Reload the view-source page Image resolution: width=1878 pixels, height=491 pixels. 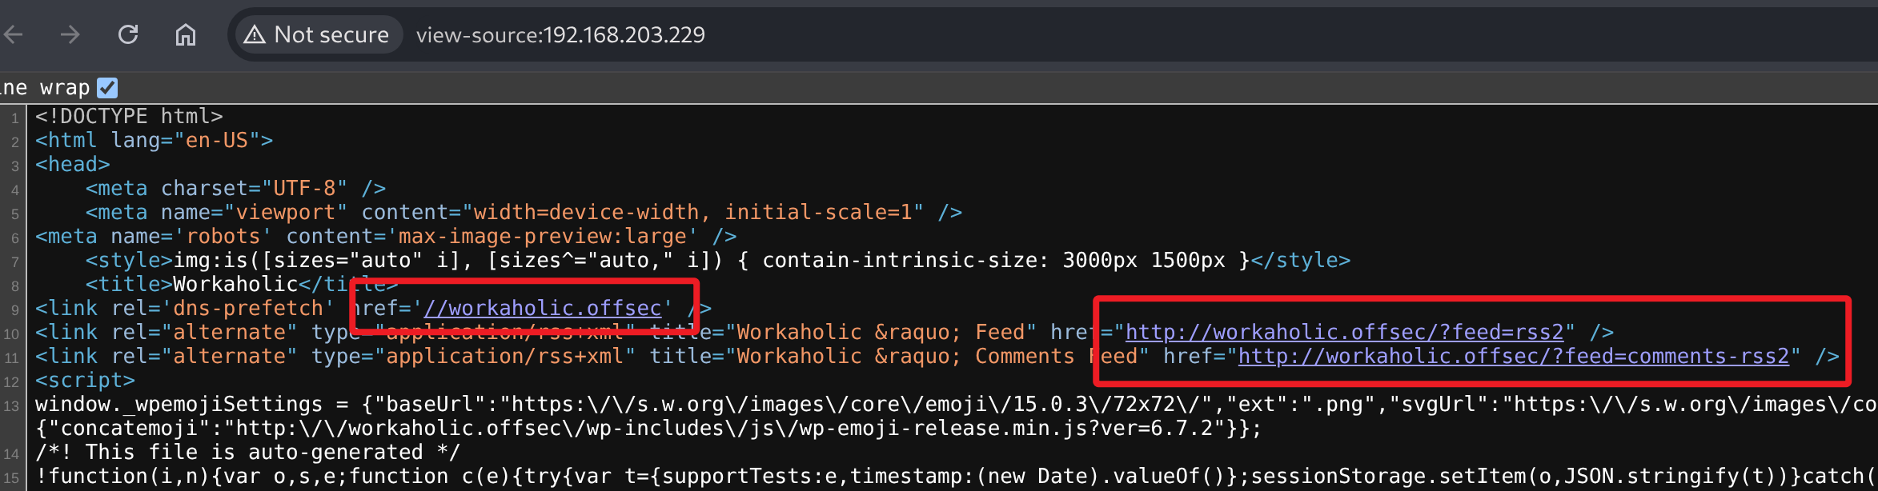point(128,34)
